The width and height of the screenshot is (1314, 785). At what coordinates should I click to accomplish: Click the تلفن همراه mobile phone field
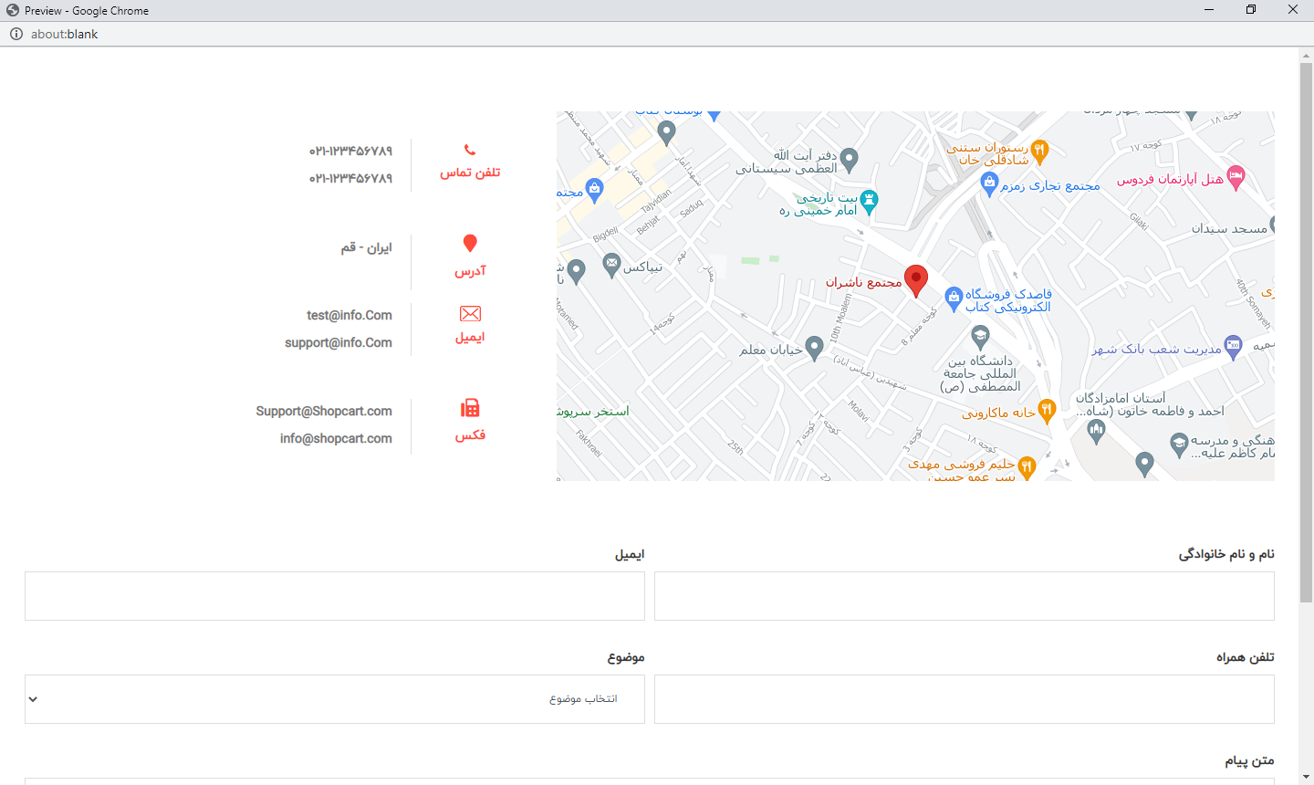964,699
